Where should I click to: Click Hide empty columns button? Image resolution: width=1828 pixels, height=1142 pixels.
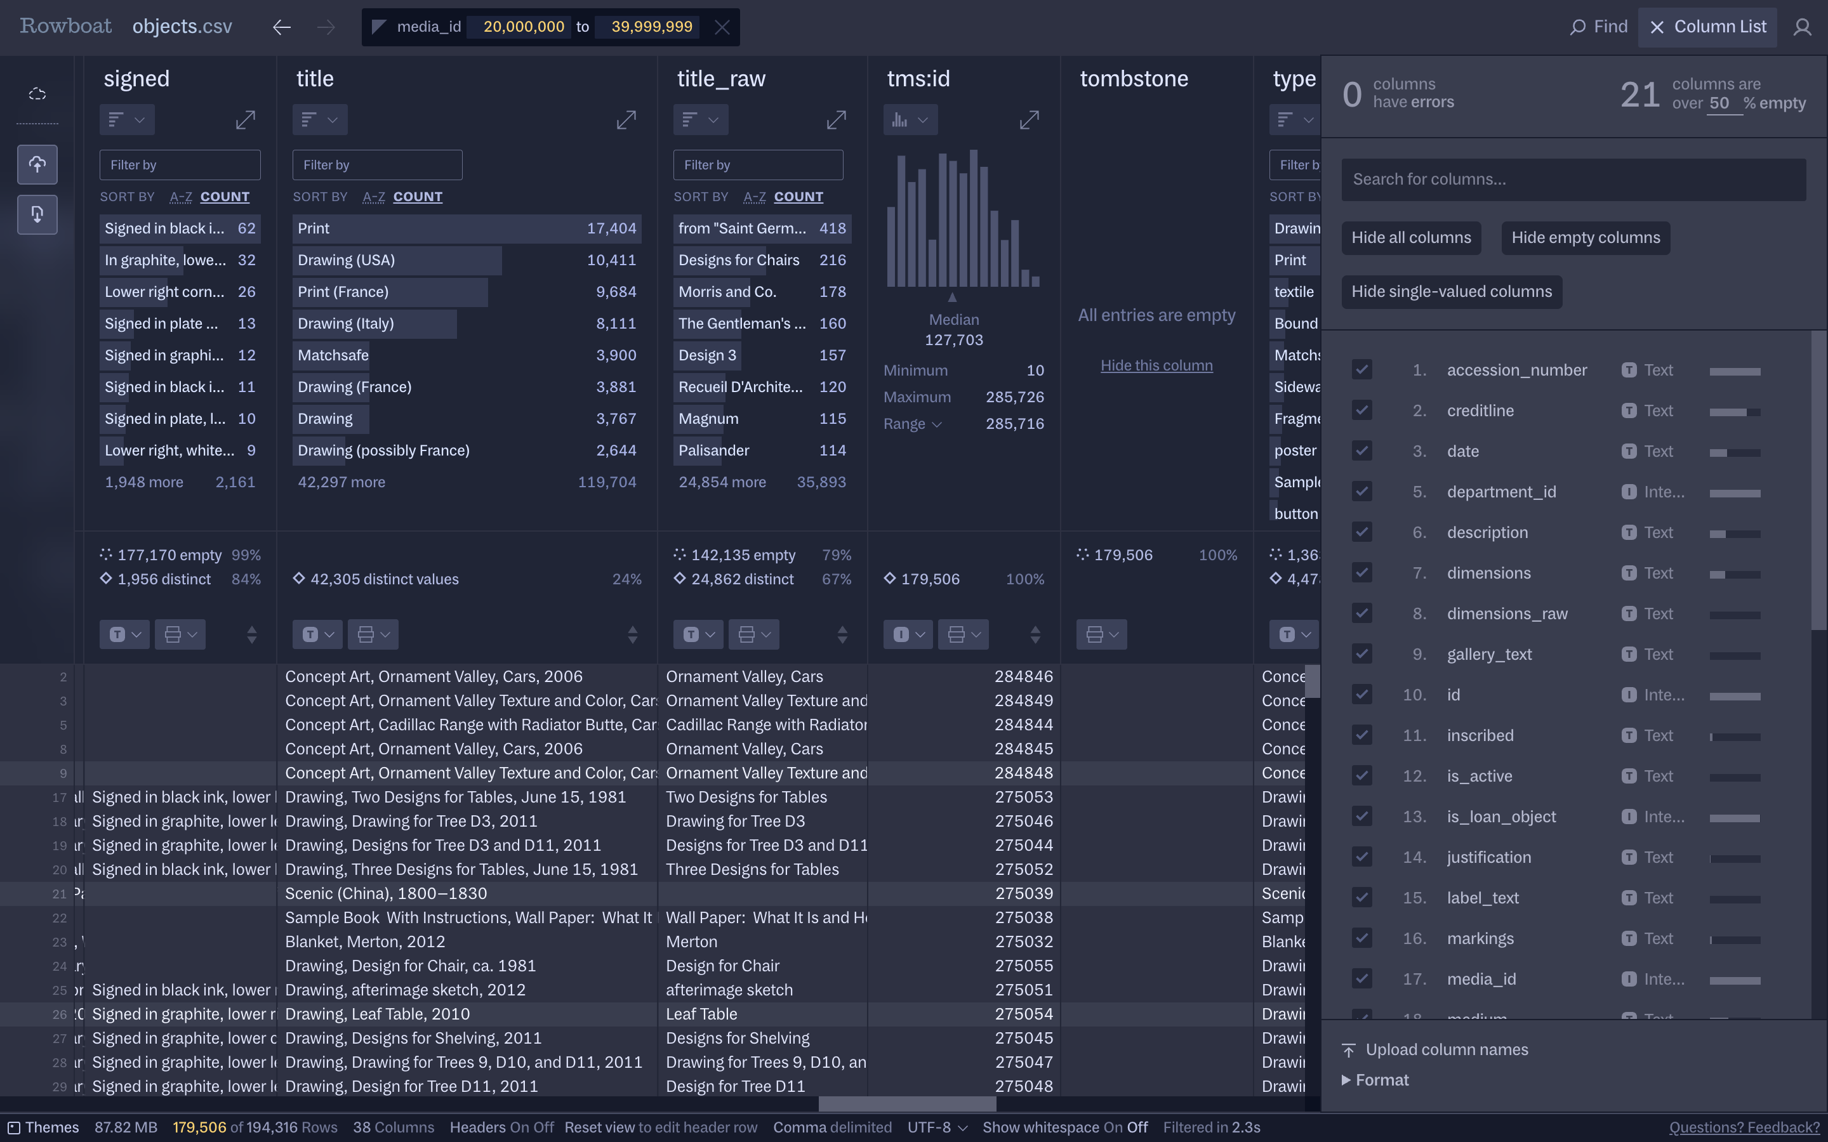click(x=1585, y=238)
